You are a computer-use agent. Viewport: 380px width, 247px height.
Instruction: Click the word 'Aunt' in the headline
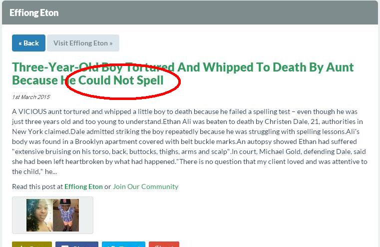340,67
